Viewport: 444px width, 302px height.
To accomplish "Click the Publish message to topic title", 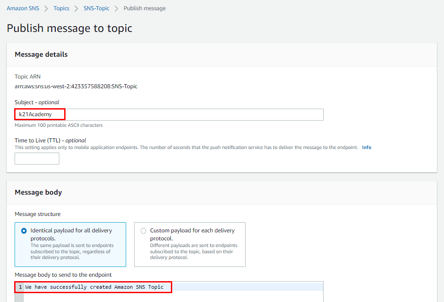I will pyautogui.click(x=69, y=28).
